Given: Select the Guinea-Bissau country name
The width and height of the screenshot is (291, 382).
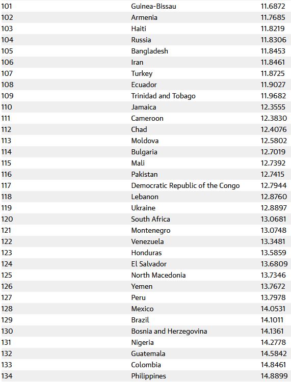Looking at the screenshot, I should click(153, 6).
